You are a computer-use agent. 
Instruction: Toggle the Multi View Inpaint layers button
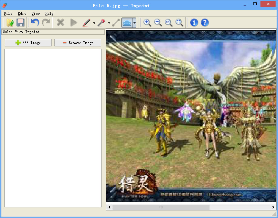point(127,23)
